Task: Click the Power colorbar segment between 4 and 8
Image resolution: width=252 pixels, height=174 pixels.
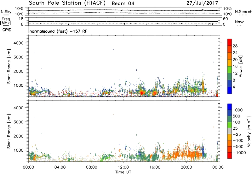Action: coord(230,84)
